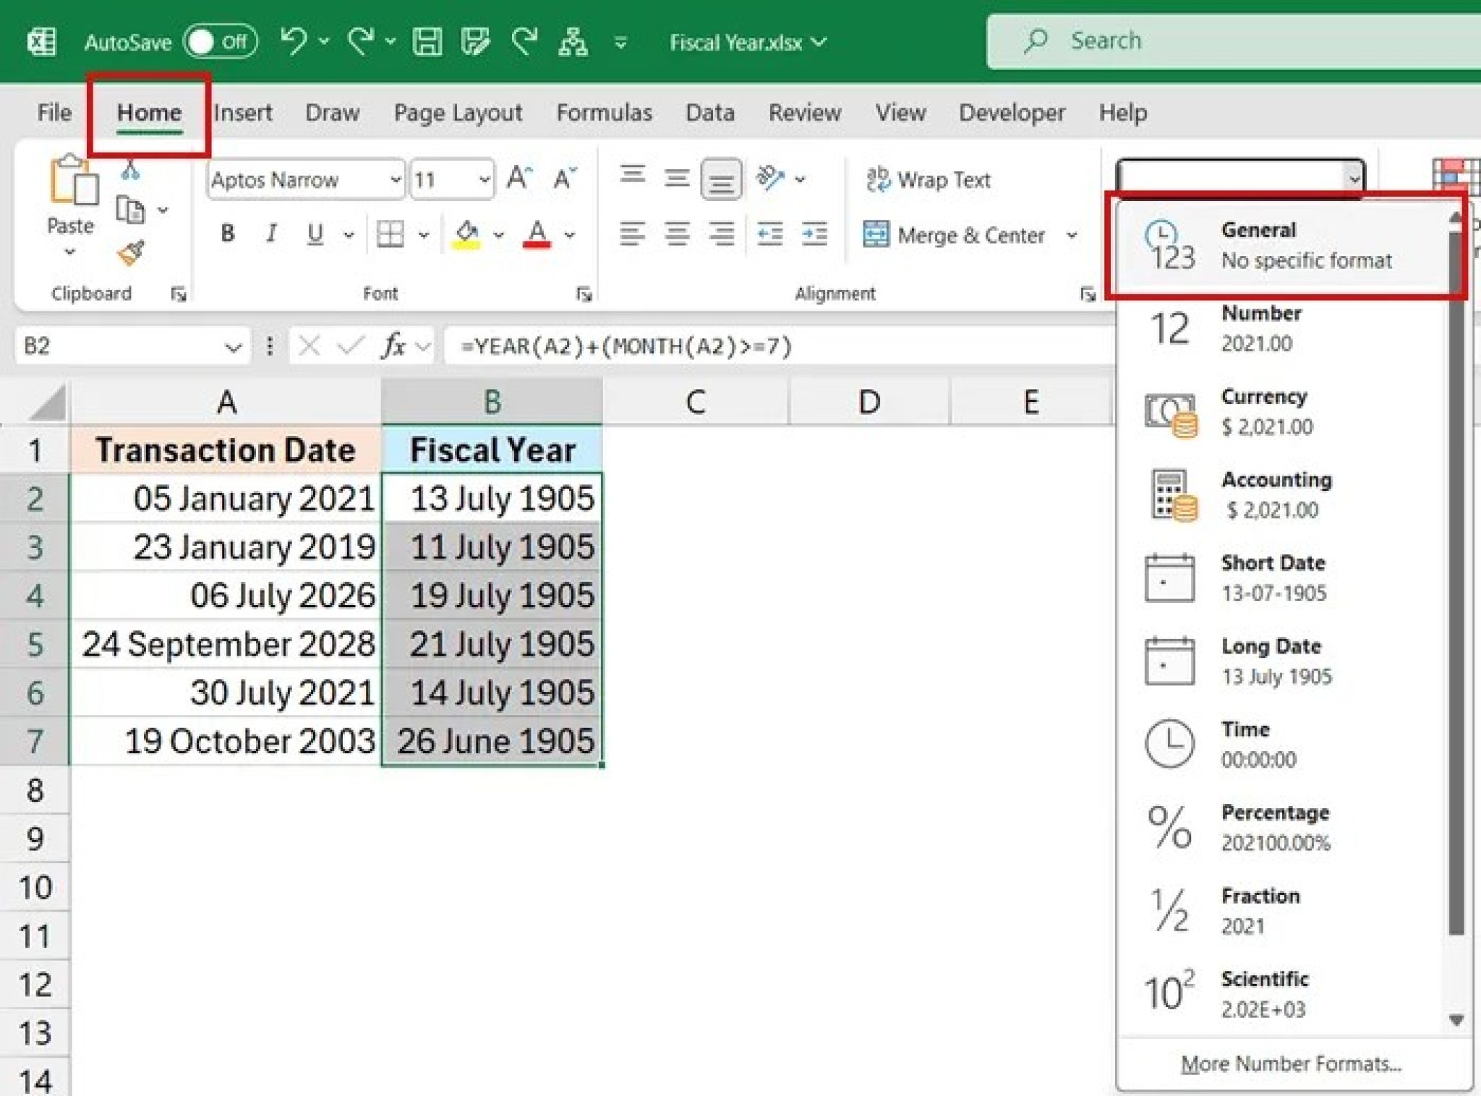Open the Merge & Center dropdown arrow
This screenshot has height=1096, width=1481.
[1071, 234]
